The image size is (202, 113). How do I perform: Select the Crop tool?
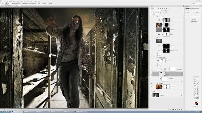195,84
